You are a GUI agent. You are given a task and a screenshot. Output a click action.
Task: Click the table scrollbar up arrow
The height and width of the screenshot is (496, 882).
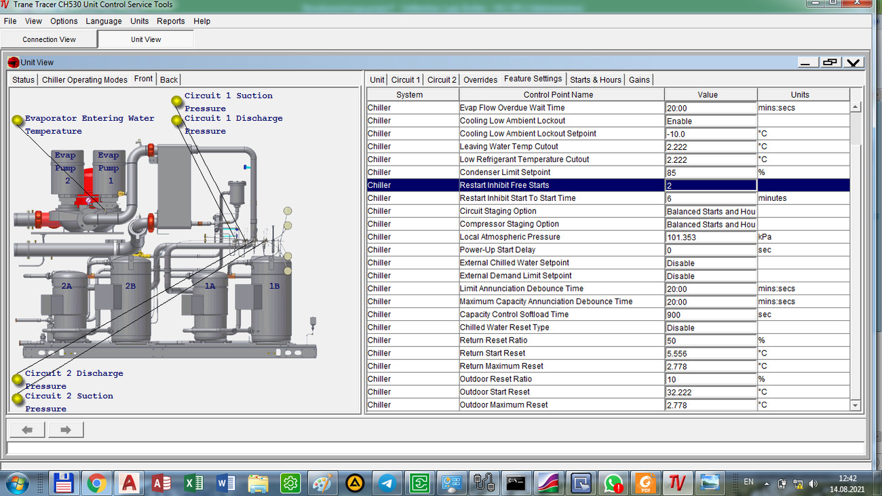(x=855, y=107)
